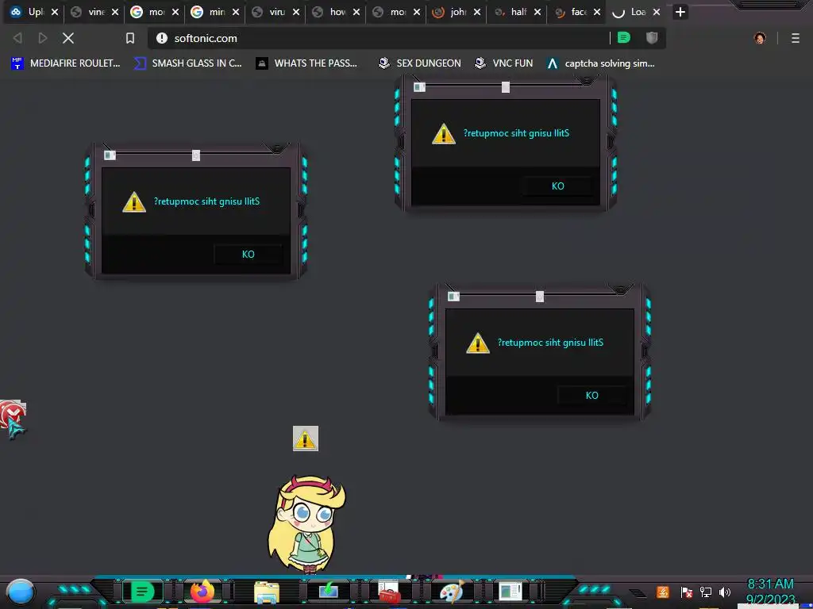Viewport: 813px width, 609px height.
Task: Close the 'Upl' tab
Action: [55, 12]
